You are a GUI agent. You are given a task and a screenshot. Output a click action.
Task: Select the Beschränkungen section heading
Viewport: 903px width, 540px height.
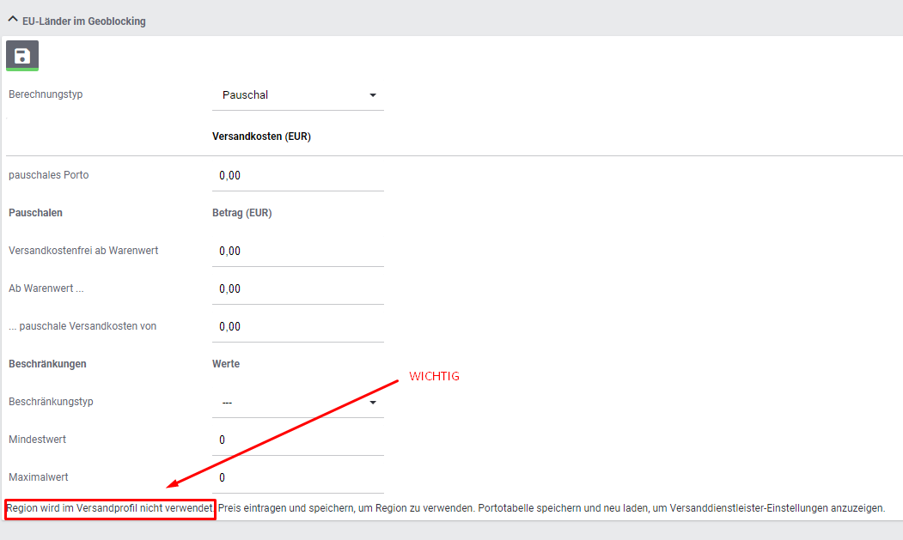47,364
